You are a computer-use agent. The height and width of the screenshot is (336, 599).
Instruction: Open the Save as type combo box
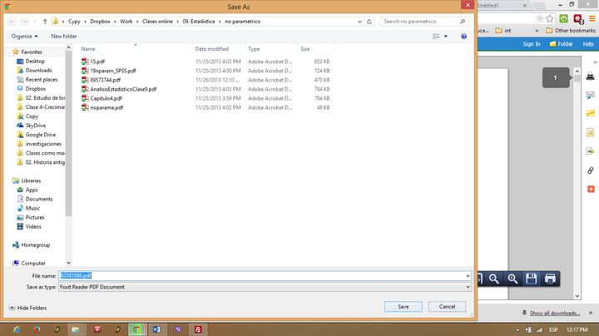coord(265,287)
